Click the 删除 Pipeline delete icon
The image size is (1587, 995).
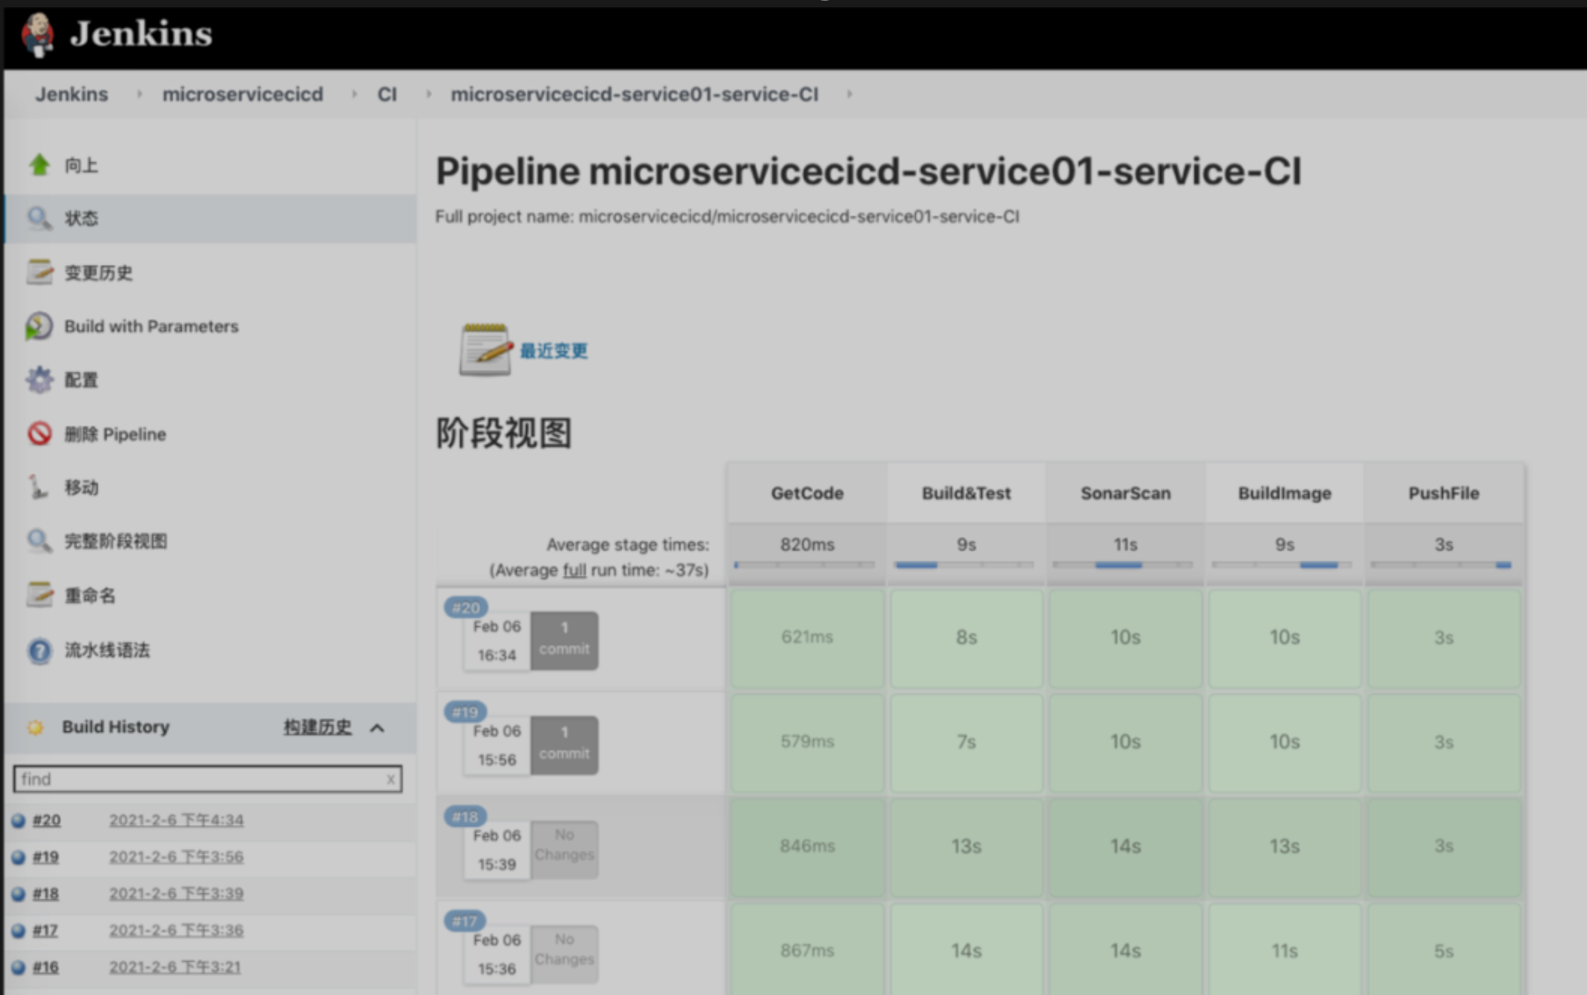point(35,433)
